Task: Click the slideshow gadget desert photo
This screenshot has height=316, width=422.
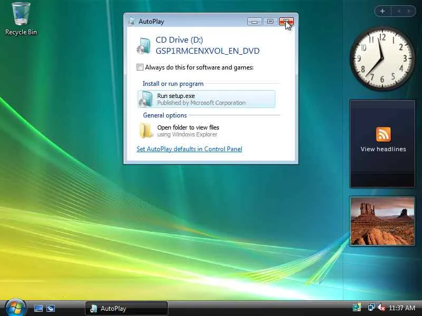Action: click(x=382, y=221)
